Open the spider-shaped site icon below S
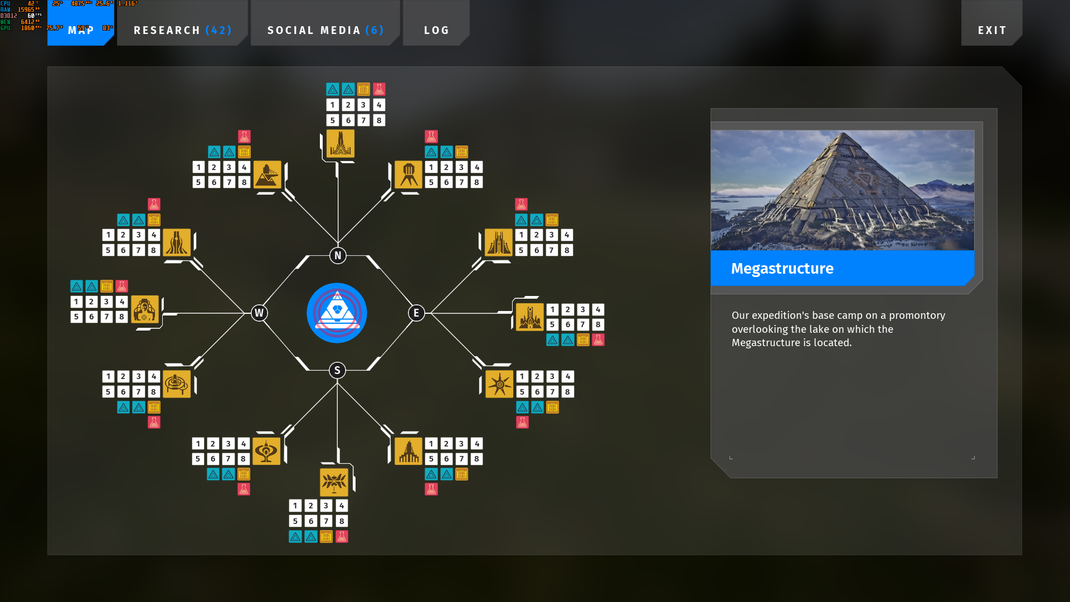 (x=334, y=482)
